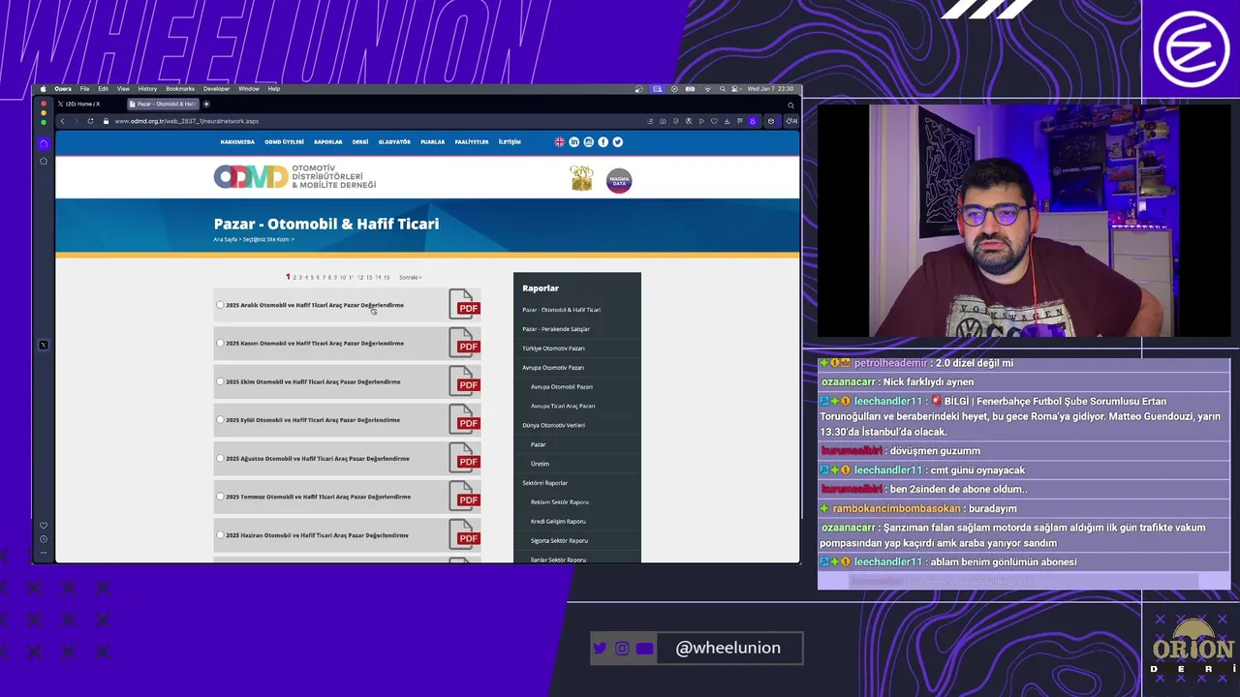Open the Opera sidebar home icon
The height and width of the screenshot is (697, 1240).
(x=43, y=143)
